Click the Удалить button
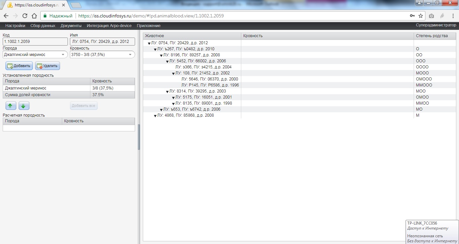 pyautogui.click(x=47, y=66)
